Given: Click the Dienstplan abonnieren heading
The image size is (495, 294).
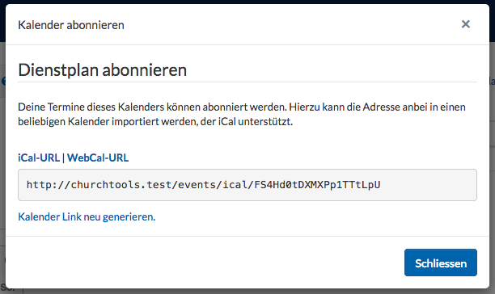Looking at the screenshot, I should [x=102, y=70].
